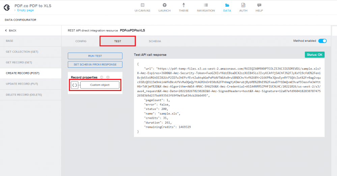Open the Navigation list icon
Image resolution: width=337 pixels, height=176 pixels.
206,5
